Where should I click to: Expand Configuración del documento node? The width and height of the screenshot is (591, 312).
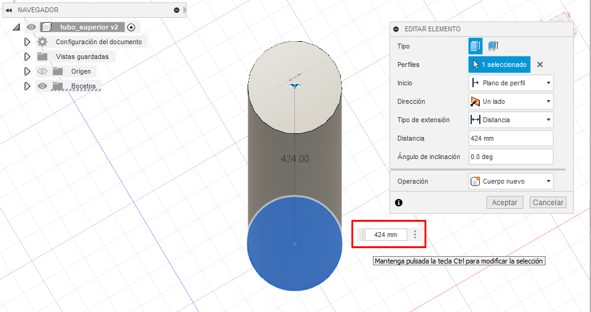(x=27, y=42)
